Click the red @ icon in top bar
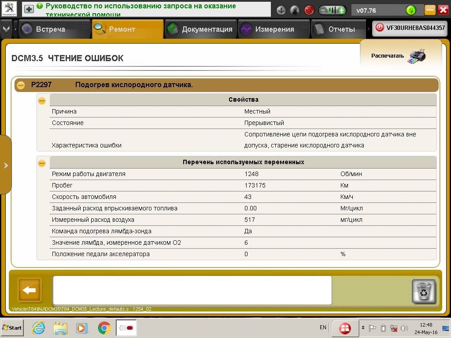This screenshot has width=451, height=338. tap(309, 10)
